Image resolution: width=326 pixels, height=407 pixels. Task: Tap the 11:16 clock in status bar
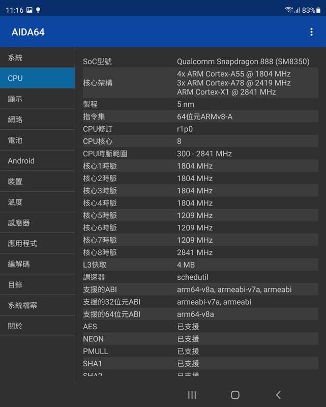click(x=15, y=10)
